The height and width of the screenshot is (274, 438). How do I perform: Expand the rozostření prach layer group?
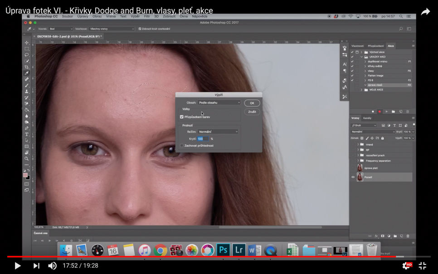pyautogui.click(x=358, y=155)
